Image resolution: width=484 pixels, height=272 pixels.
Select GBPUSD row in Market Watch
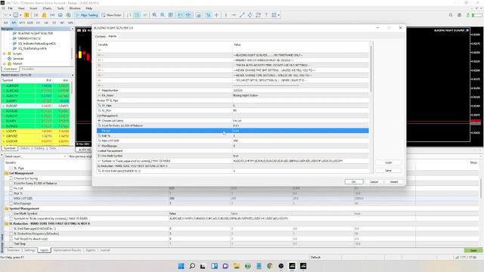pos(36,136)
